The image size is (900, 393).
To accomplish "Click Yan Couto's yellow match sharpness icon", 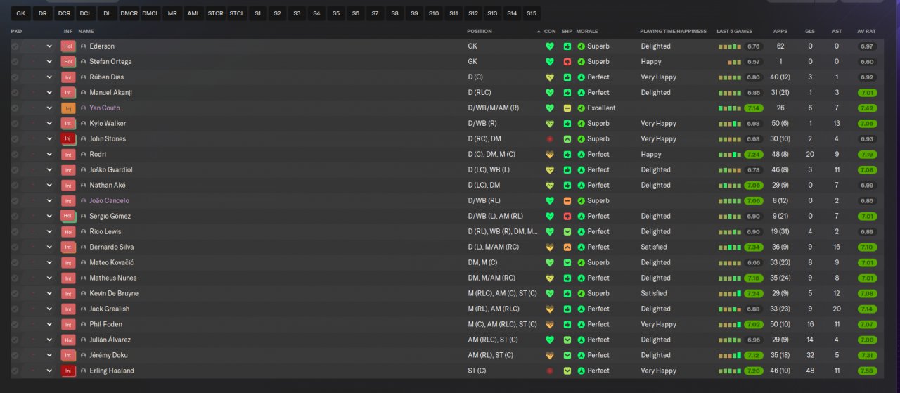I will [x=567, y=108].
